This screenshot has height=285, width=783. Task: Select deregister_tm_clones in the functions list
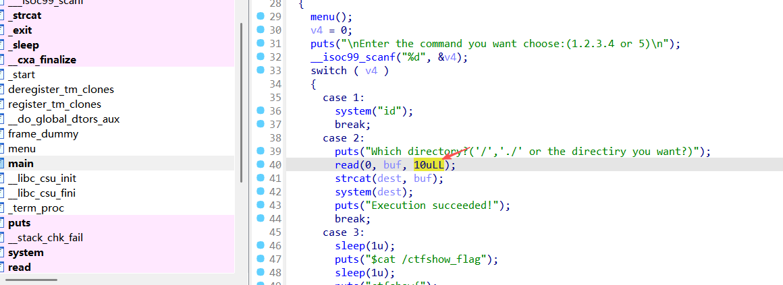tap(61, 90)
